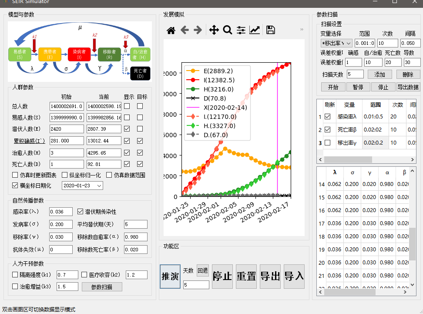Enable the 隔离强度(k1) checkbox
Screen dimensions: 423x314
(x=15, y=275)
